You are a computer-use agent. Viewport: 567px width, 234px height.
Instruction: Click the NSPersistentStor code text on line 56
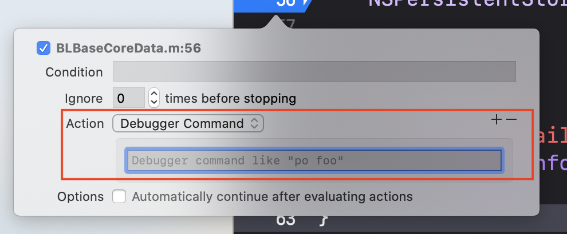tap(467, 4)
